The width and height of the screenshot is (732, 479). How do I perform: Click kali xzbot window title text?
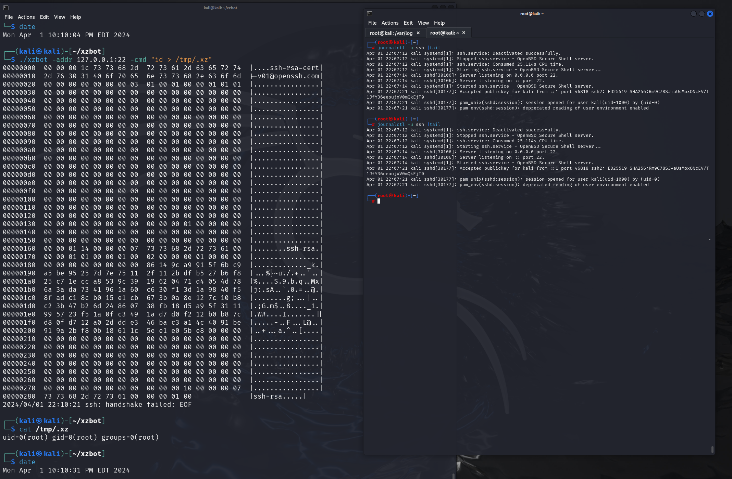(220, 8)
